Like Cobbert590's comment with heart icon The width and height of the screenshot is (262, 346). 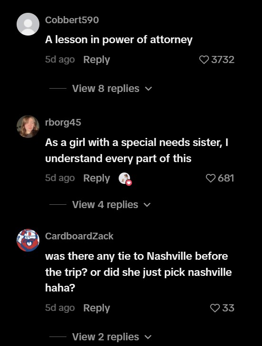(204, 60)
